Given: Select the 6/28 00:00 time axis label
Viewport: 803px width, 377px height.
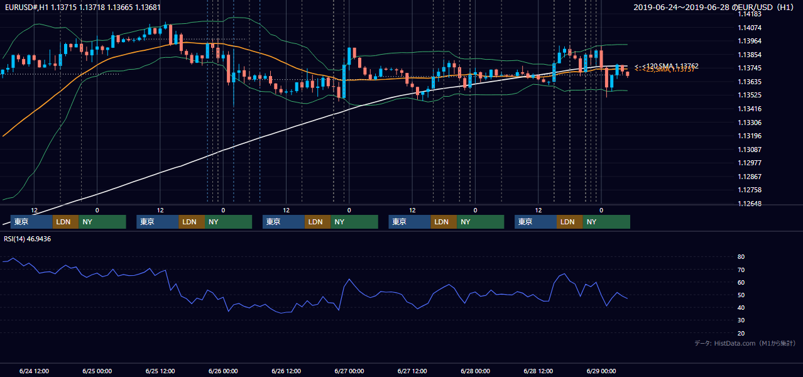Looking at the screenshot, I should (x=475, y=371).
